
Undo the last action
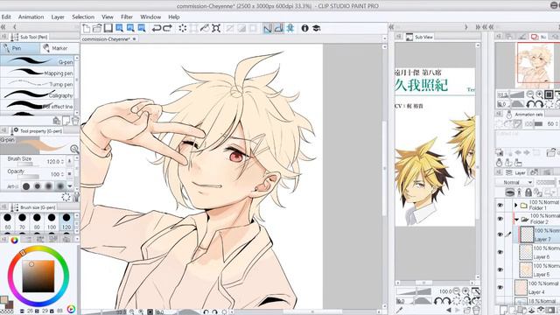[x=157, y=28]
